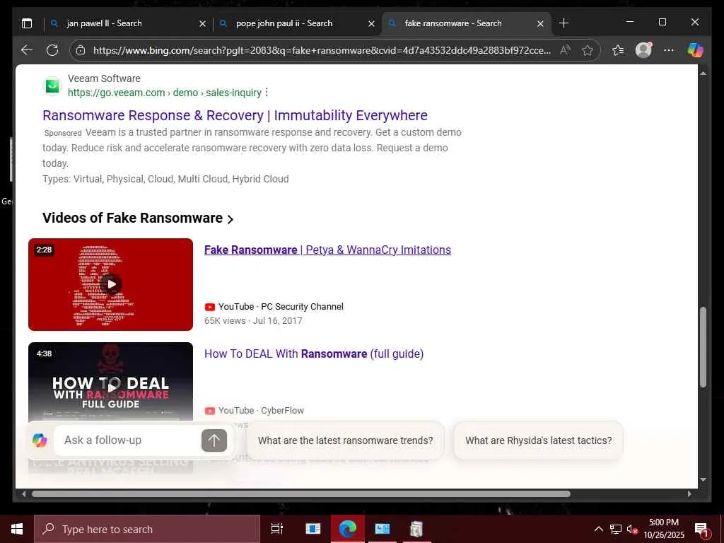Close the 'jan pawel II - Search' tab
Image resolution: width=724 pixels, height=543 pixels.
[202, 23]
